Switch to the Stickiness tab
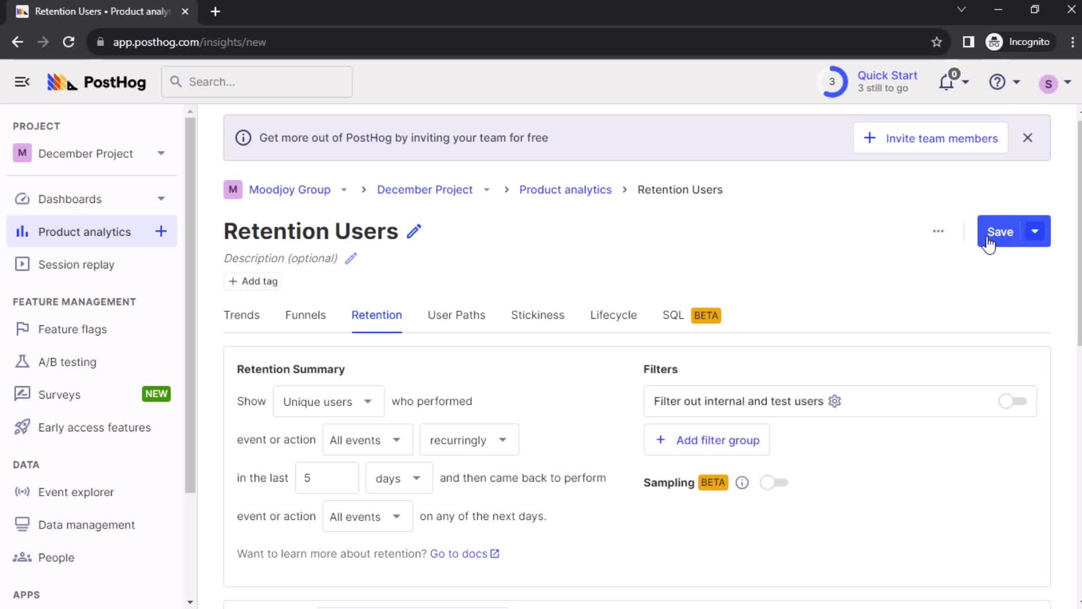This screenshot has width=1082, height=609. pyautogui.click(x=538, y=315)
